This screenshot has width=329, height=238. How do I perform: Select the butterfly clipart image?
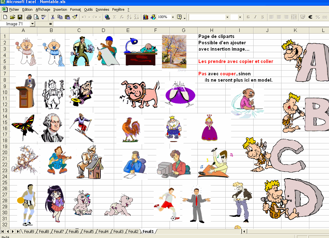tap(23, 126)
